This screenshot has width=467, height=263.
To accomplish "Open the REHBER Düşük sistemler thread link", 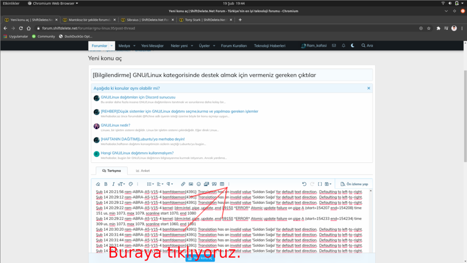I will [180, 111].
